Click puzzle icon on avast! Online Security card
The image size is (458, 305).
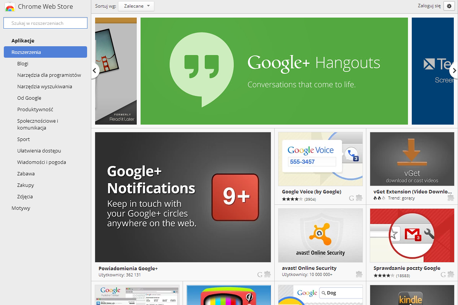point(359,274)
